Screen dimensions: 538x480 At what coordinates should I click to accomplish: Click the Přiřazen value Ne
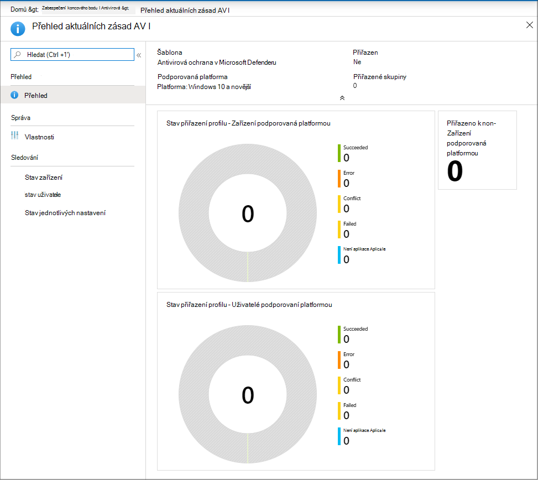point(357,62)
